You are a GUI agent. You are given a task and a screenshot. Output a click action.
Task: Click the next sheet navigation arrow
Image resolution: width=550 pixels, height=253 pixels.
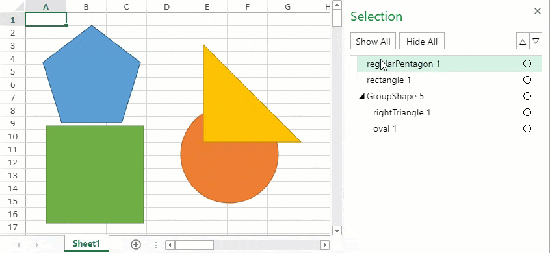[x=36, y=245]
